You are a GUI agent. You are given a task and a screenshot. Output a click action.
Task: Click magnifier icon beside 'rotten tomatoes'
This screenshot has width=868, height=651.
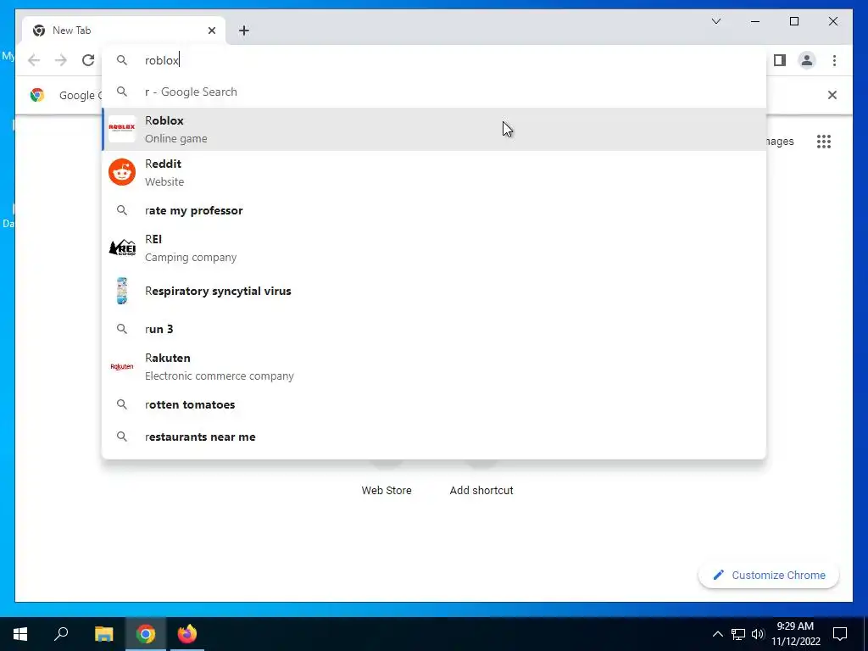pyautogui.click(x=122, y=404)
